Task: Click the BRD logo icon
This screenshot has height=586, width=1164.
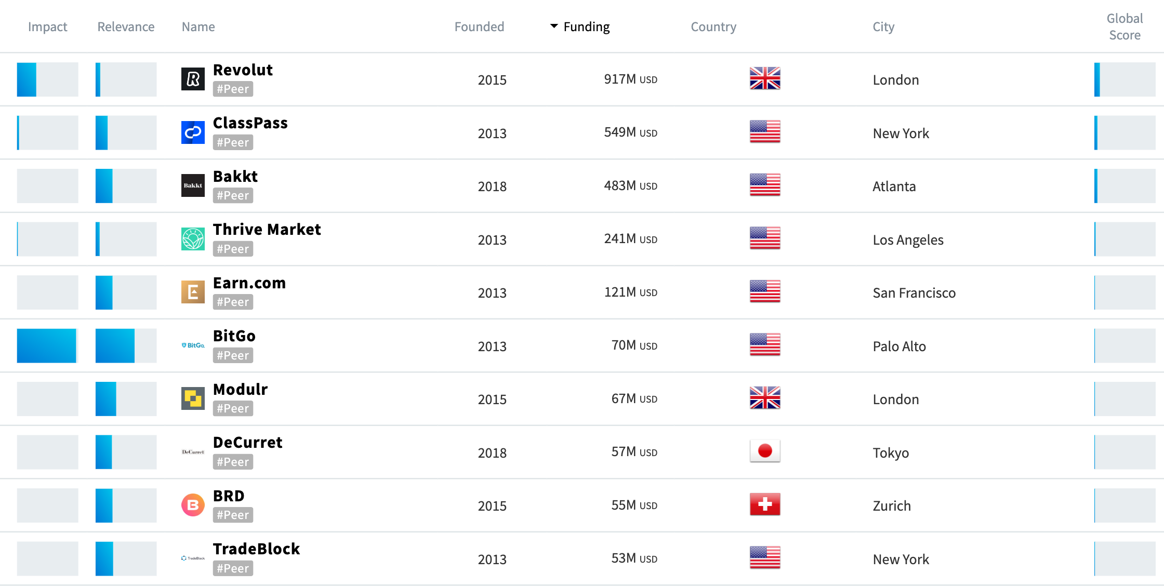Action: [x=193, y=504]
